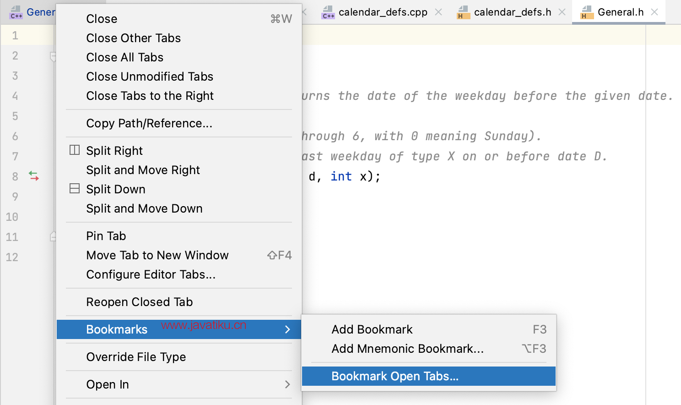This screenshot has width=681, height=405.
Task: Choose Split Right menu entry
Action: coord(179,151)
